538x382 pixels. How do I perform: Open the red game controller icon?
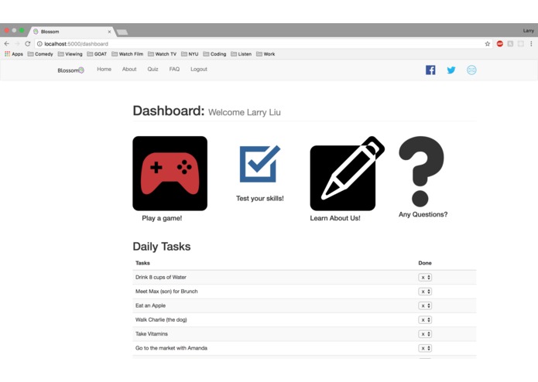tap(170, 173)
